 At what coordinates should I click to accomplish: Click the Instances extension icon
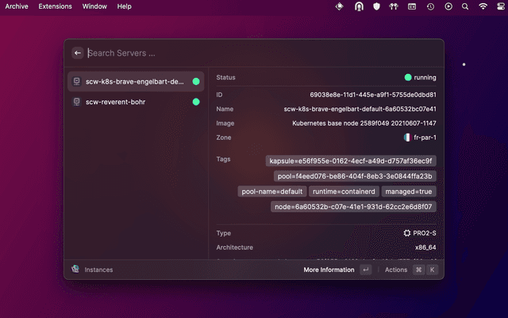point(75,270)
